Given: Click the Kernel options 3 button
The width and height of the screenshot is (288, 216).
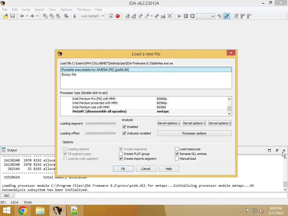Looking at the screenshot, I should coord(220,123).
